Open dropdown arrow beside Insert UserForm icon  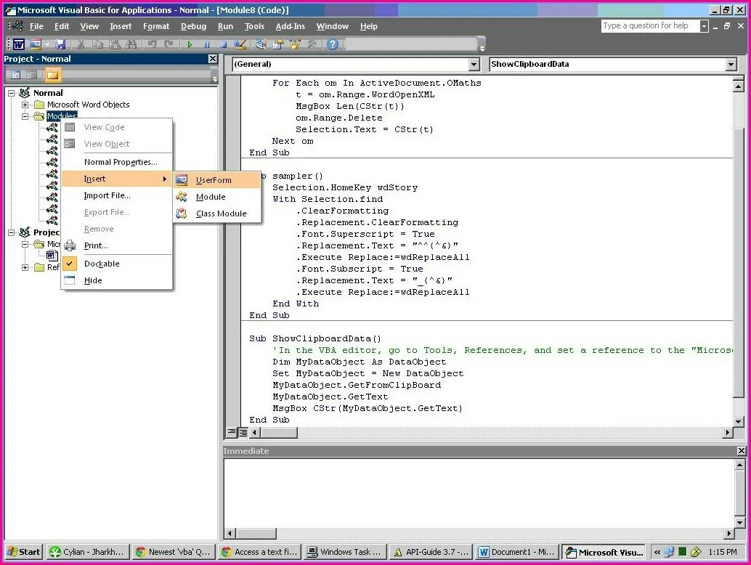48,44
